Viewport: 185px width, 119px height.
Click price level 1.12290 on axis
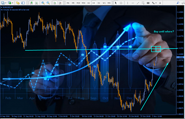(181, 24)
